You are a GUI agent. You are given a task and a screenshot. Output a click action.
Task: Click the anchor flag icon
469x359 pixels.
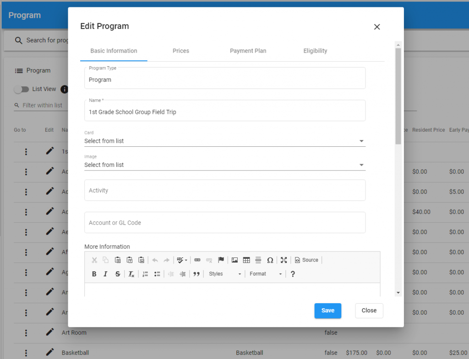[221, 260]
